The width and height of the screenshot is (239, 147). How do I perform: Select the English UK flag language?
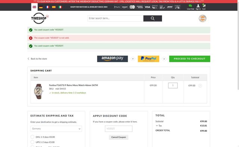pyautogui.click(x=34, y=7)
